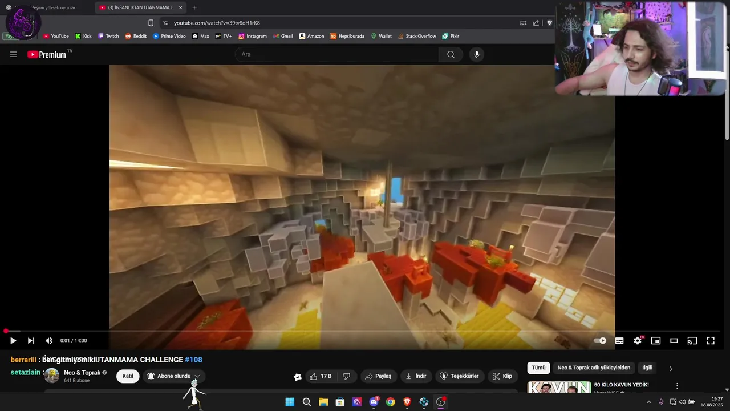Open the Ask/AI sparkle button near like

point(298,377)
